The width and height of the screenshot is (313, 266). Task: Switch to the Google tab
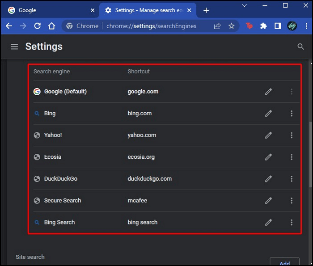tap(49, 10)
